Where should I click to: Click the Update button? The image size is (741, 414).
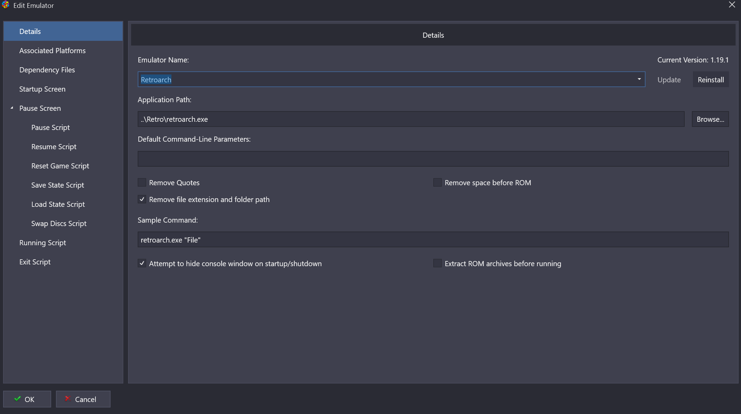[669, 80]
